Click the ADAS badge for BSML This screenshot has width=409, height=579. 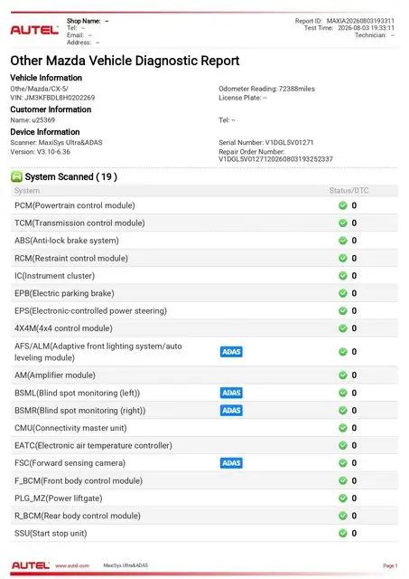[x=231, y=393]
